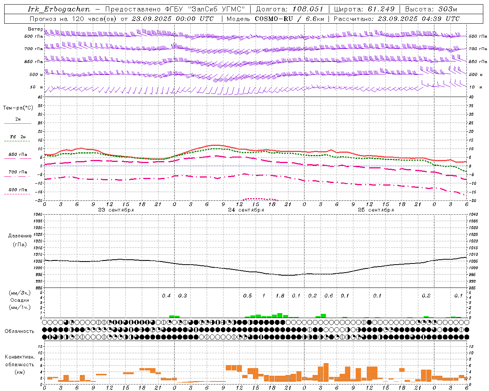Viewport: 489px width, 391px height.
Task: Click the 23 сентября date label
Action: tap(116, 210)
